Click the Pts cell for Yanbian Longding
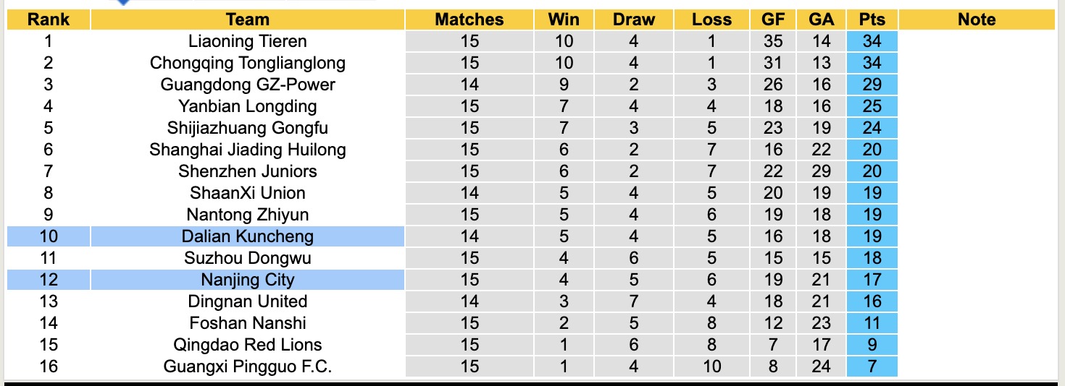This screenshot has width=1065, height=386. (872, 106)
